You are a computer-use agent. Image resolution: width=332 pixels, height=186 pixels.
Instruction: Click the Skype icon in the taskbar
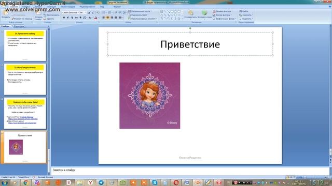(155, 182)
